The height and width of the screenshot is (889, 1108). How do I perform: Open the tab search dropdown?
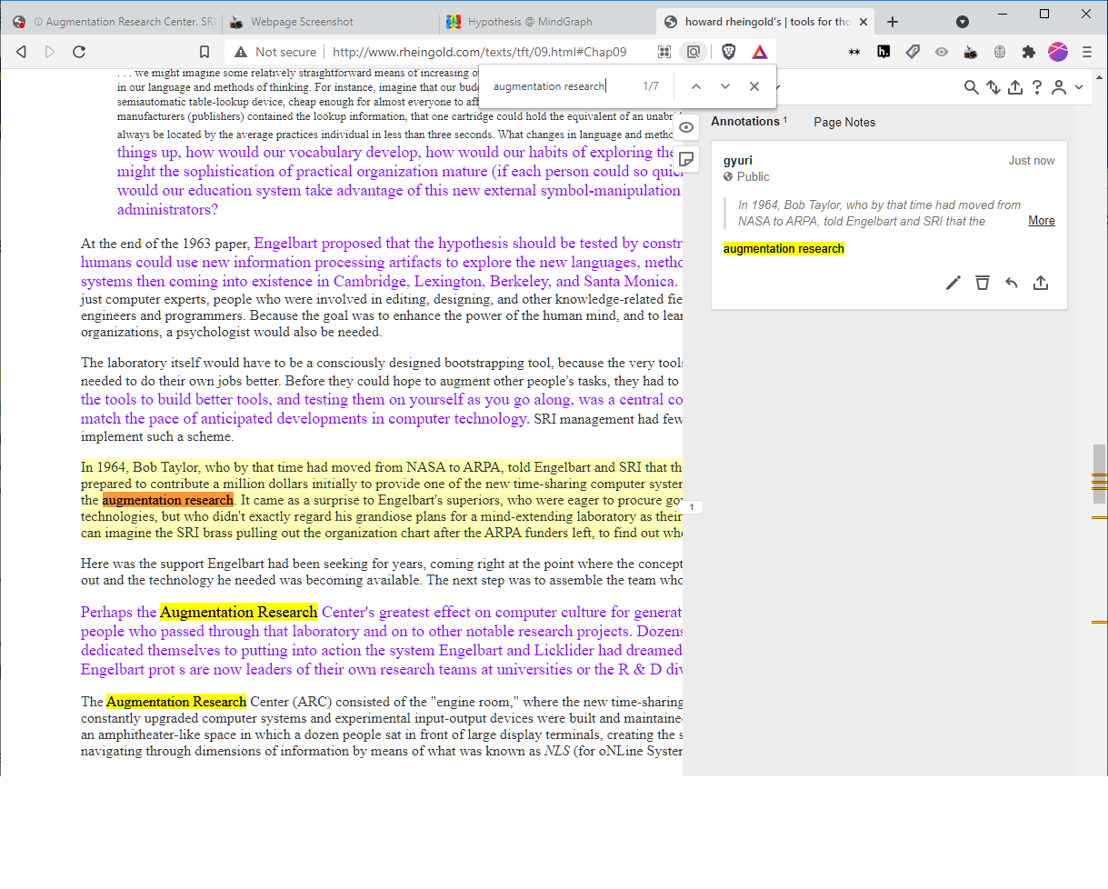963,22
